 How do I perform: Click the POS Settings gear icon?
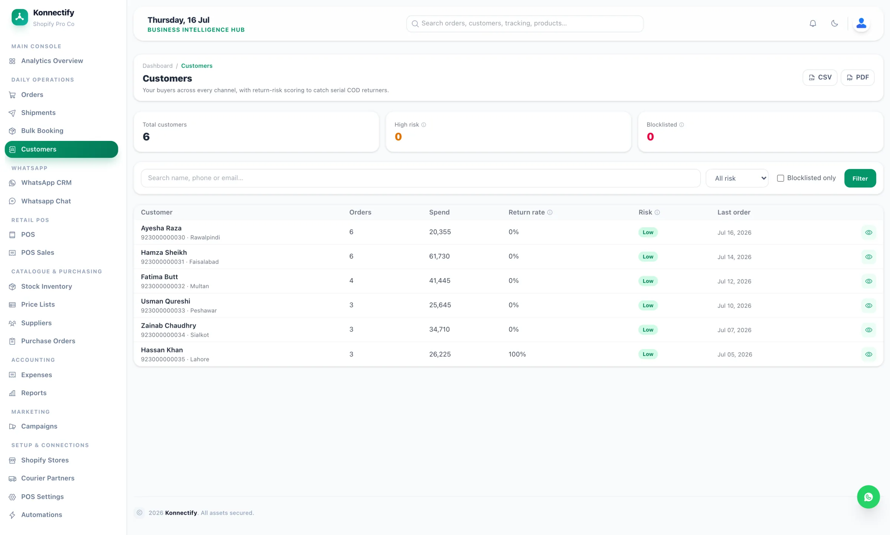click(x=12, y=497)
